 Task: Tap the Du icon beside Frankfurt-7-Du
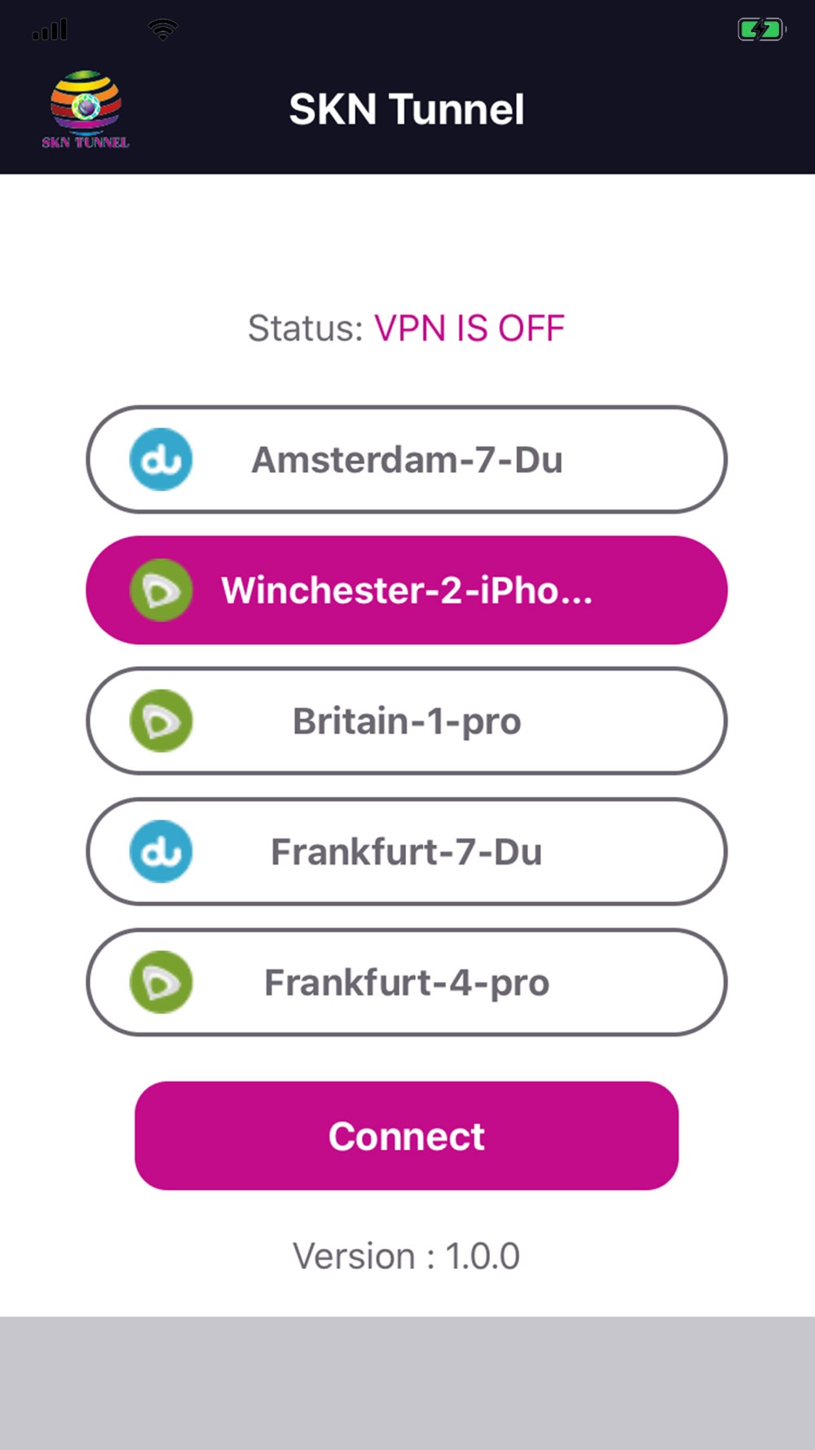click(x=161, y=851)
